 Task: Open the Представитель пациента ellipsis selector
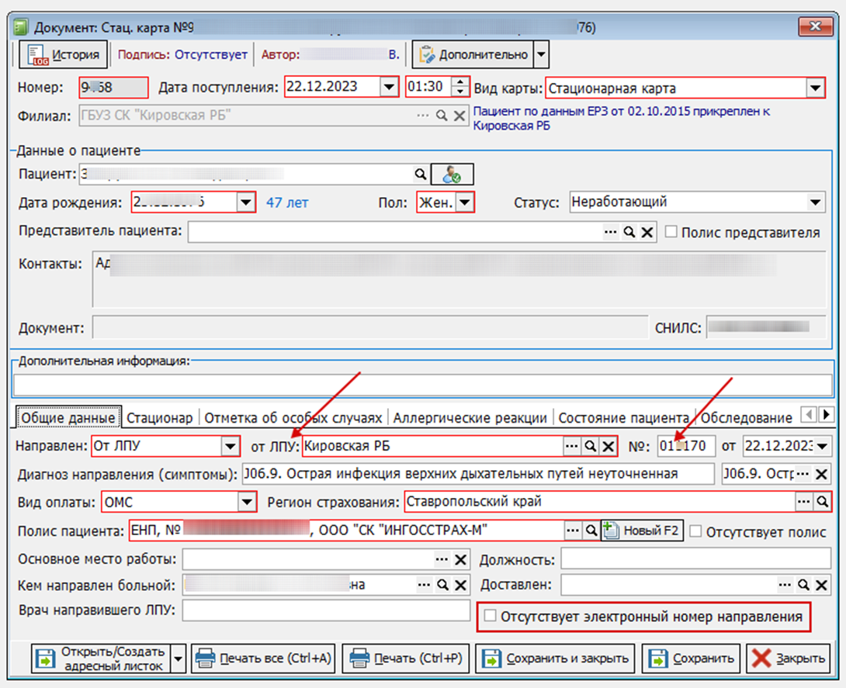(610, 233)
